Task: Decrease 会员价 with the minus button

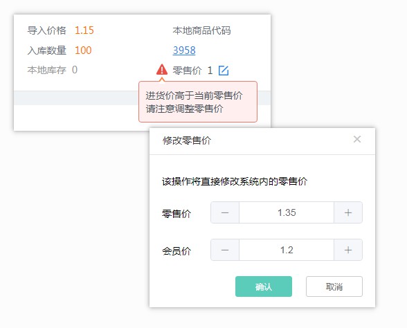Action: 225,250
